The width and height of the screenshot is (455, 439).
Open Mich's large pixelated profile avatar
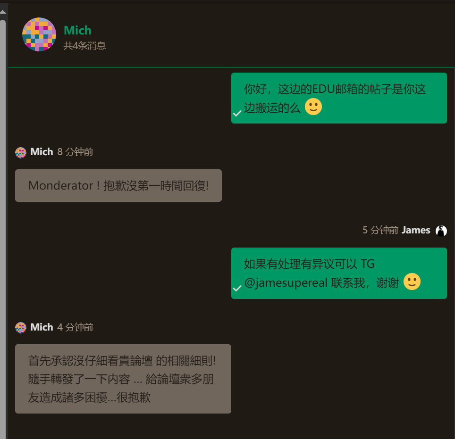[39, 34]
